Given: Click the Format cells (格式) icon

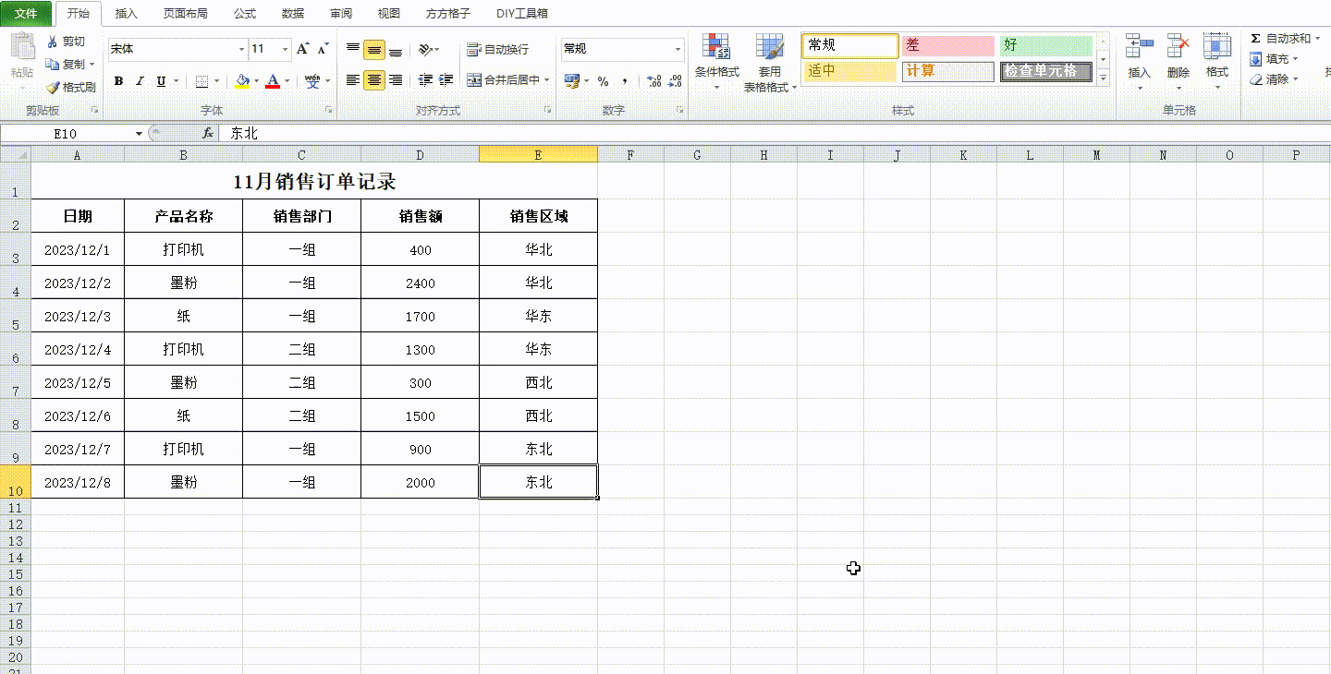Looking at the screenshot, I should [1217, 46].
